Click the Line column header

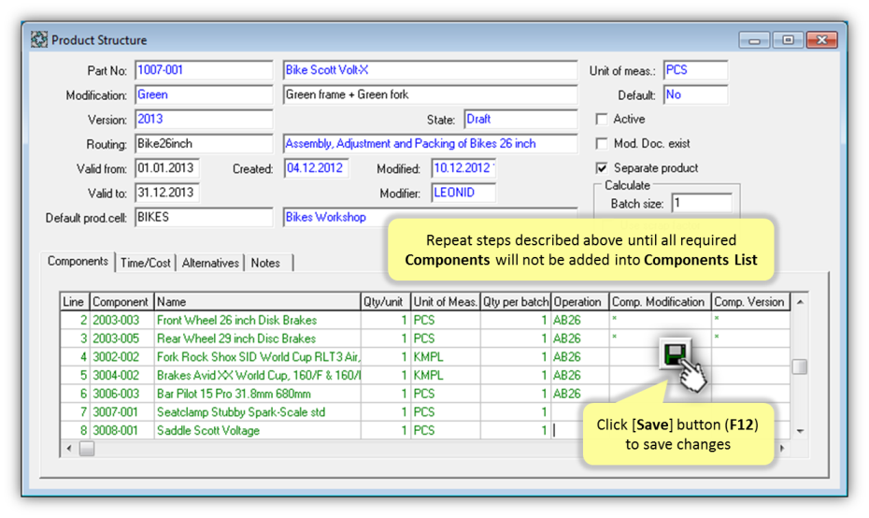[x=74, y=302]
